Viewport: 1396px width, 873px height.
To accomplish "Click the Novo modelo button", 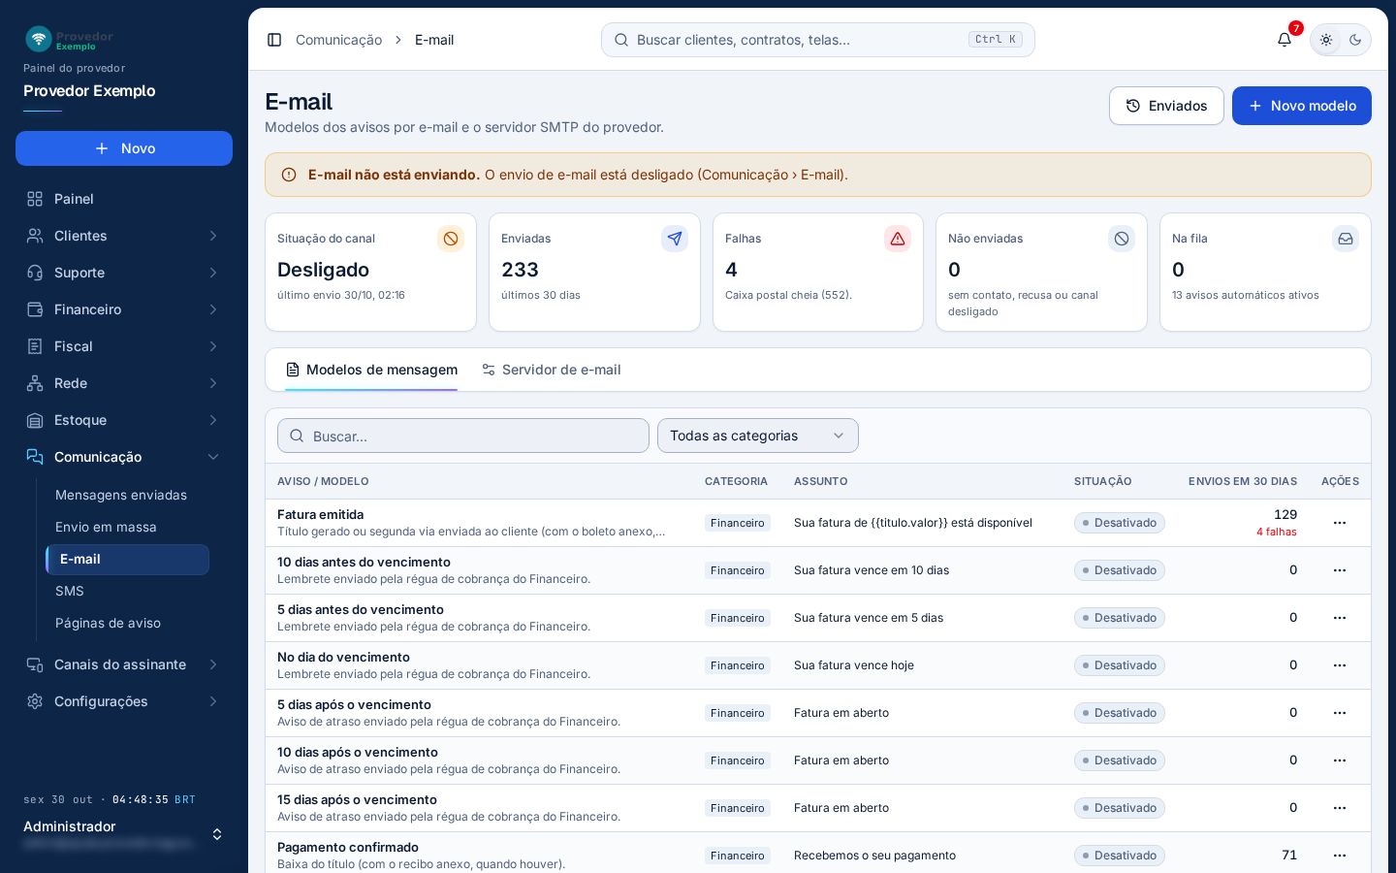I will point(1302,106).
